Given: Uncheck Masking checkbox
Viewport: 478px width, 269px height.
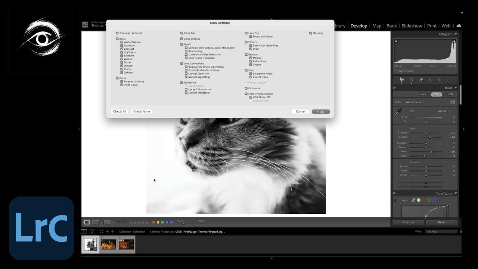Looking at the screenshot, I should [x=311, y=33].
